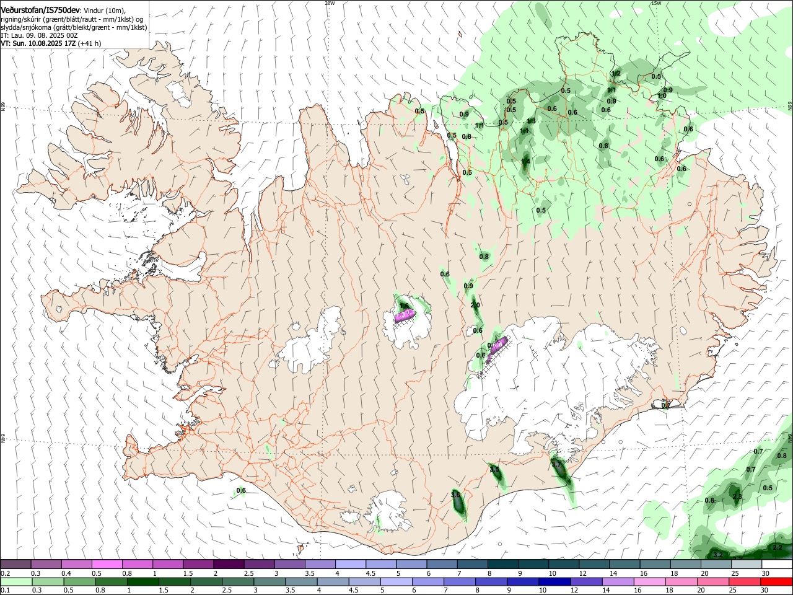Click the 1.4 precipitation value in the north

pyautogui.click(x=525, y=162)
